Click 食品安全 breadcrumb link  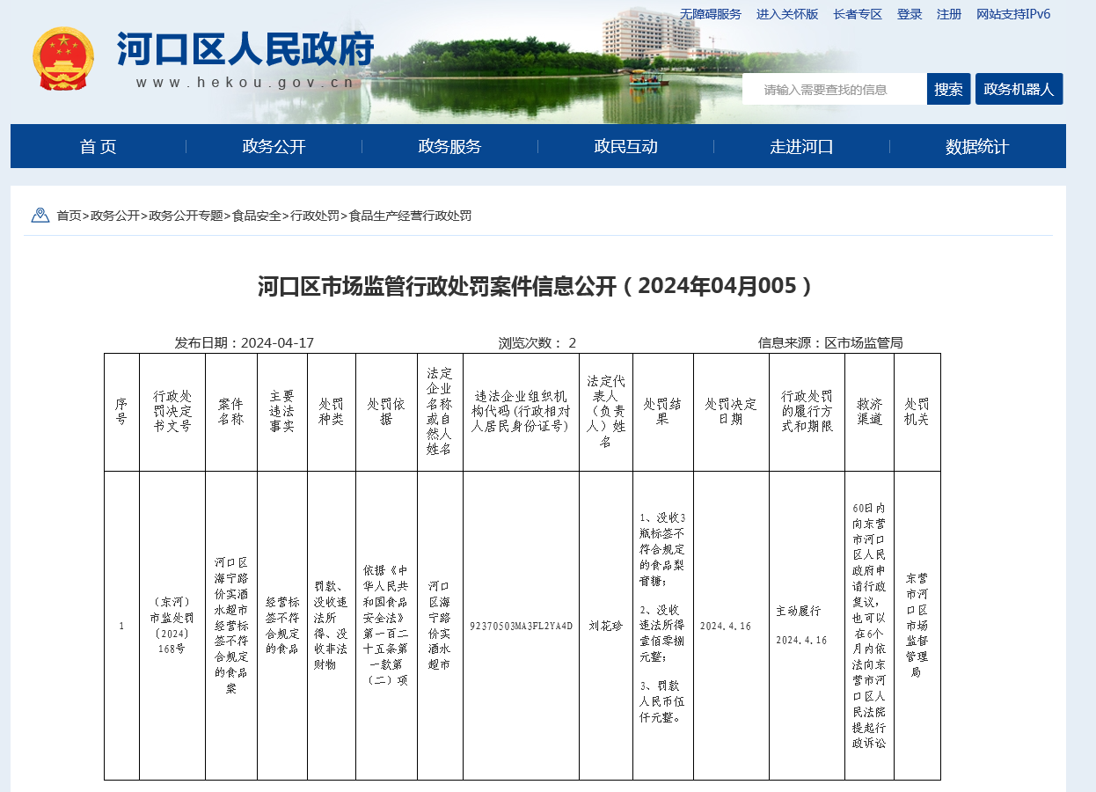click(257, 216)
